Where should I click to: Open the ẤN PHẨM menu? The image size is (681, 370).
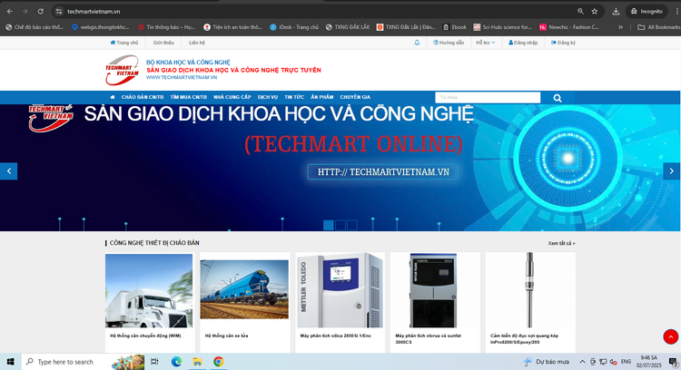tap(321, 97)
